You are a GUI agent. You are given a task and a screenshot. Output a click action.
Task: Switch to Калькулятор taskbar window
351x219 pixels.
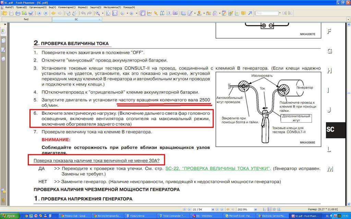pos(140,216)
